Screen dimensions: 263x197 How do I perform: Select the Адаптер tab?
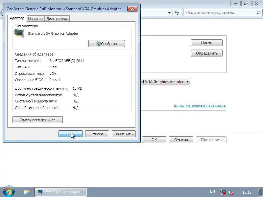click(x=17, y=18)
